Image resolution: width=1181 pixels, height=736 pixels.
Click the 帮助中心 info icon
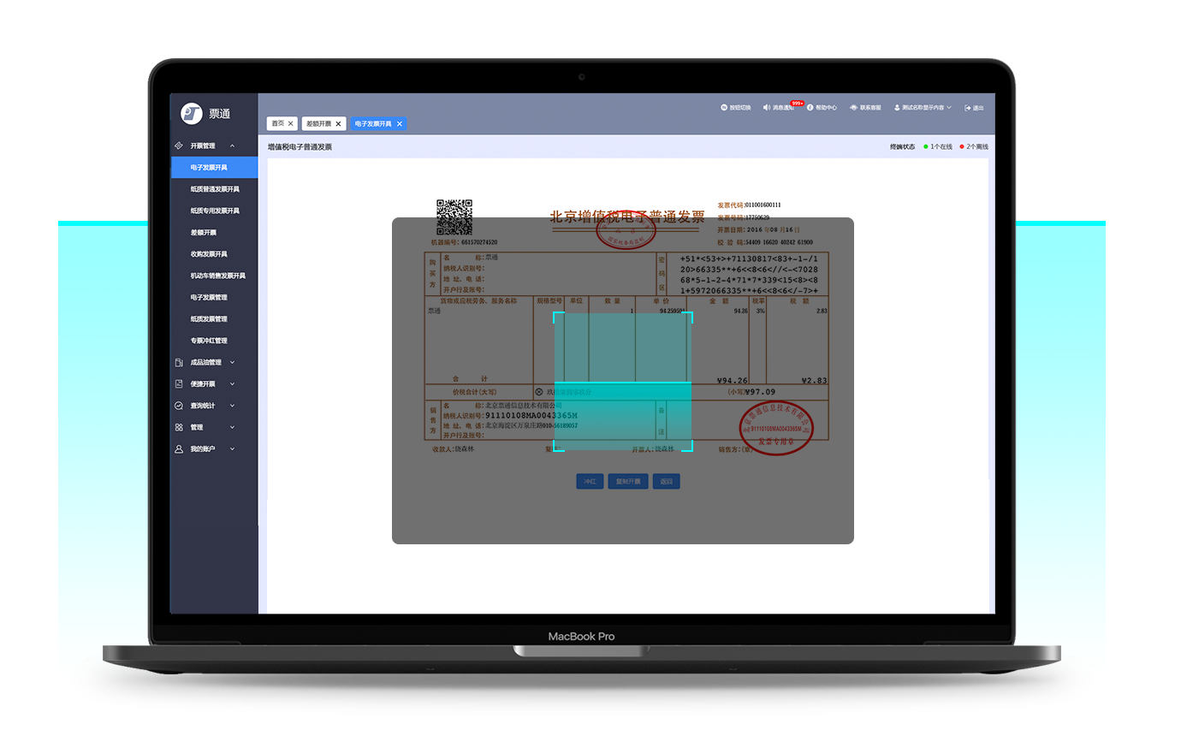[x=810, y=108]
